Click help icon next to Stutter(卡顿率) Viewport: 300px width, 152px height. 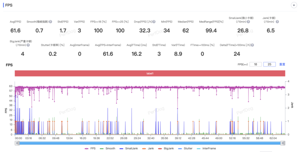[66, 45]
